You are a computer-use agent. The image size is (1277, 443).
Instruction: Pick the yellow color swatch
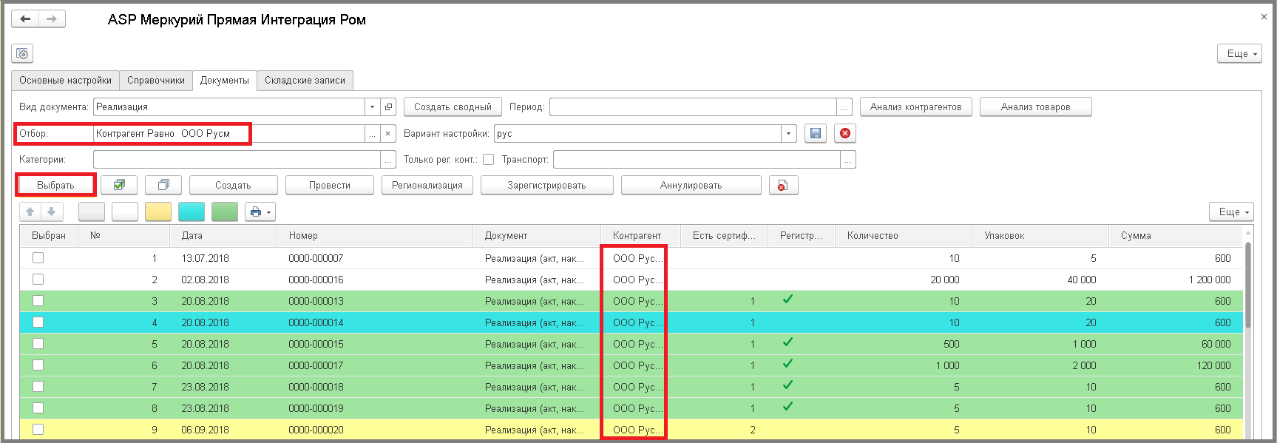tap(158, 212)
